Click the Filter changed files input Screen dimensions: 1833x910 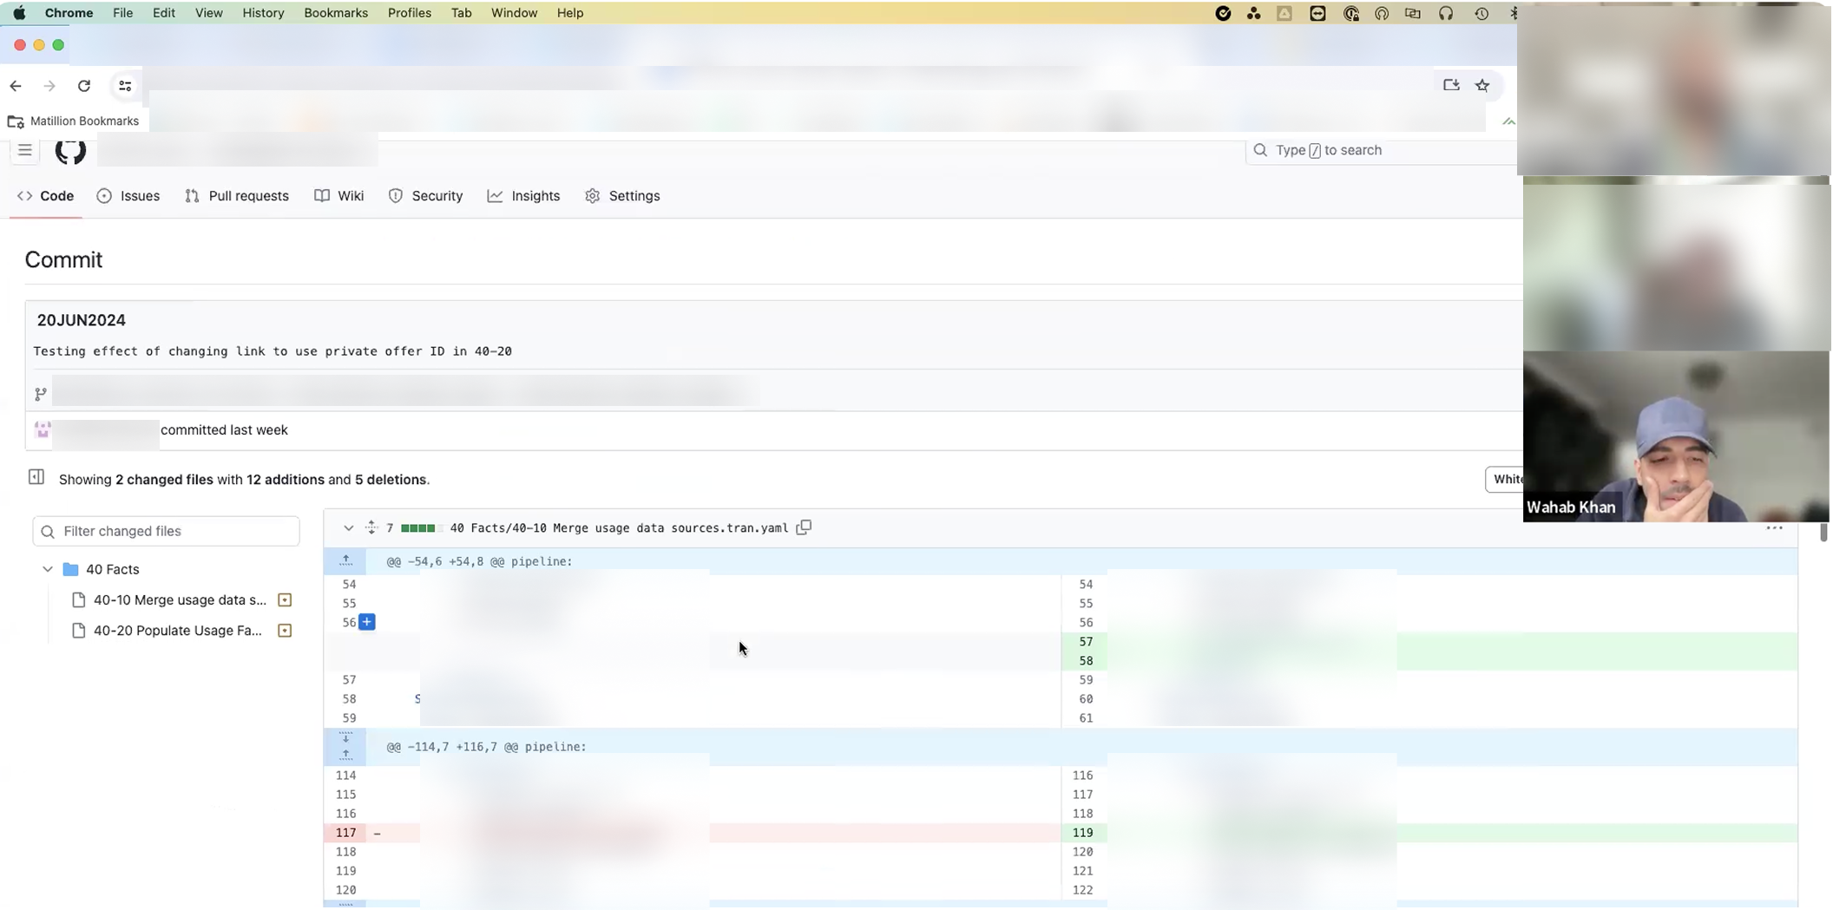(x=166, y=531)
